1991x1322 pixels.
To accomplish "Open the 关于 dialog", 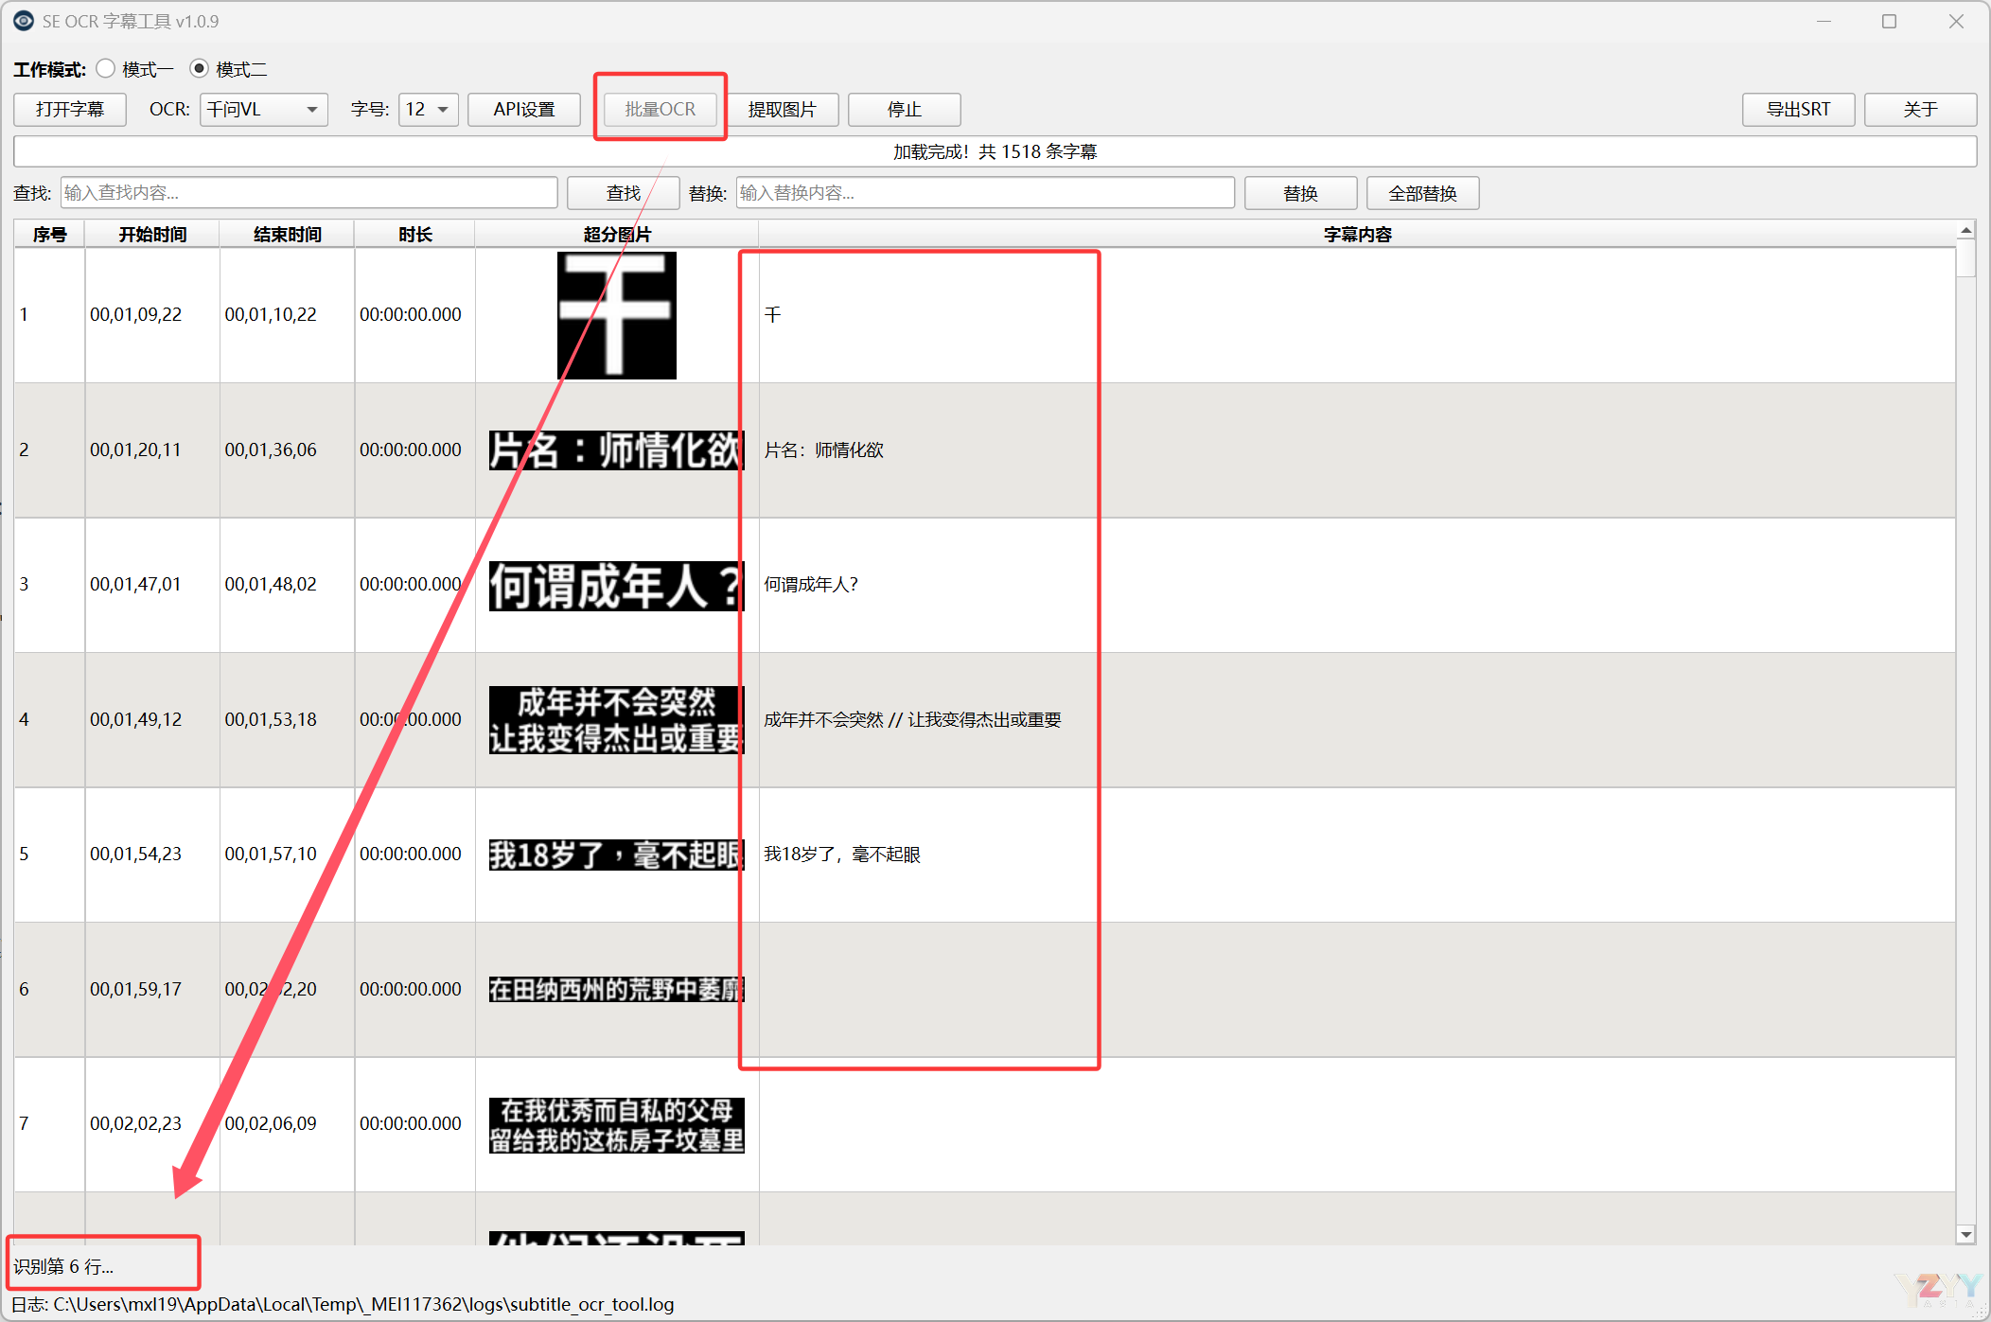I will point(1921,110).
